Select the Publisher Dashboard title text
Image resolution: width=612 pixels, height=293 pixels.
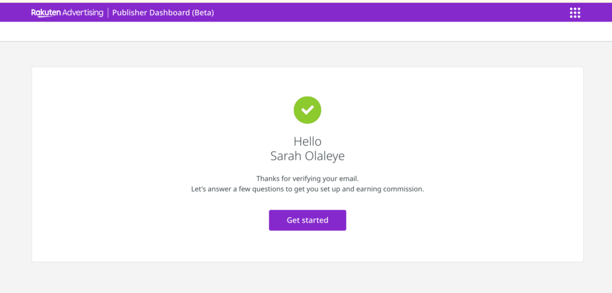151,13
